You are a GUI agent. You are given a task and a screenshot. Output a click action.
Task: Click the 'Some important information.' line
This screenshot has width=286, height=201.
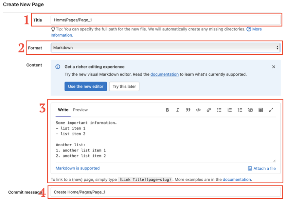[86, 123]
